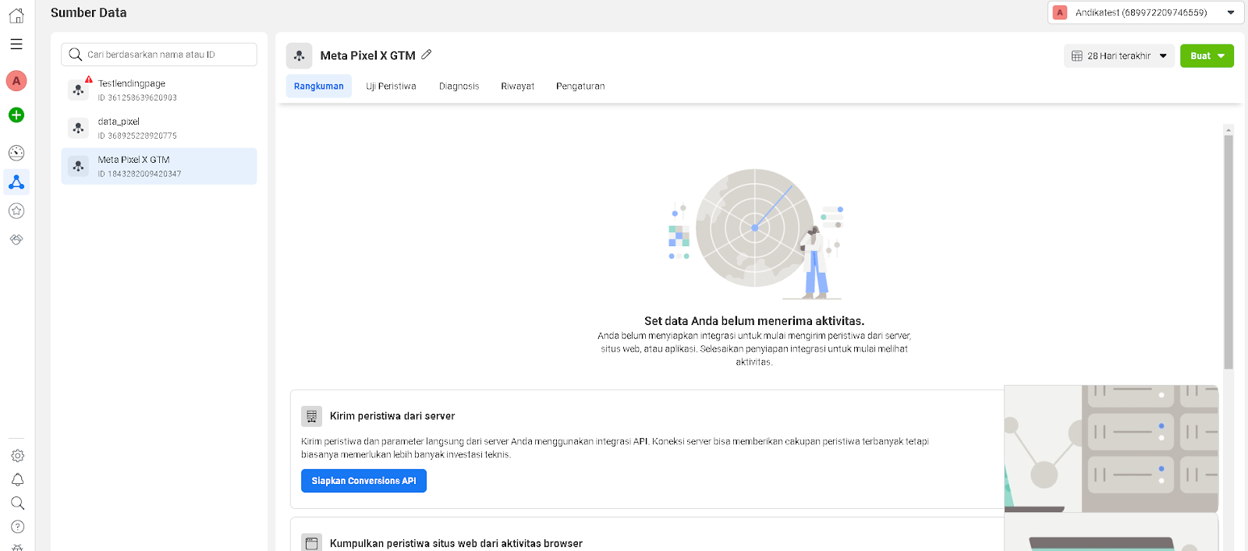The image size is (1248, 551).
Task: Open the settings gear icon
Action: (17, 455)
